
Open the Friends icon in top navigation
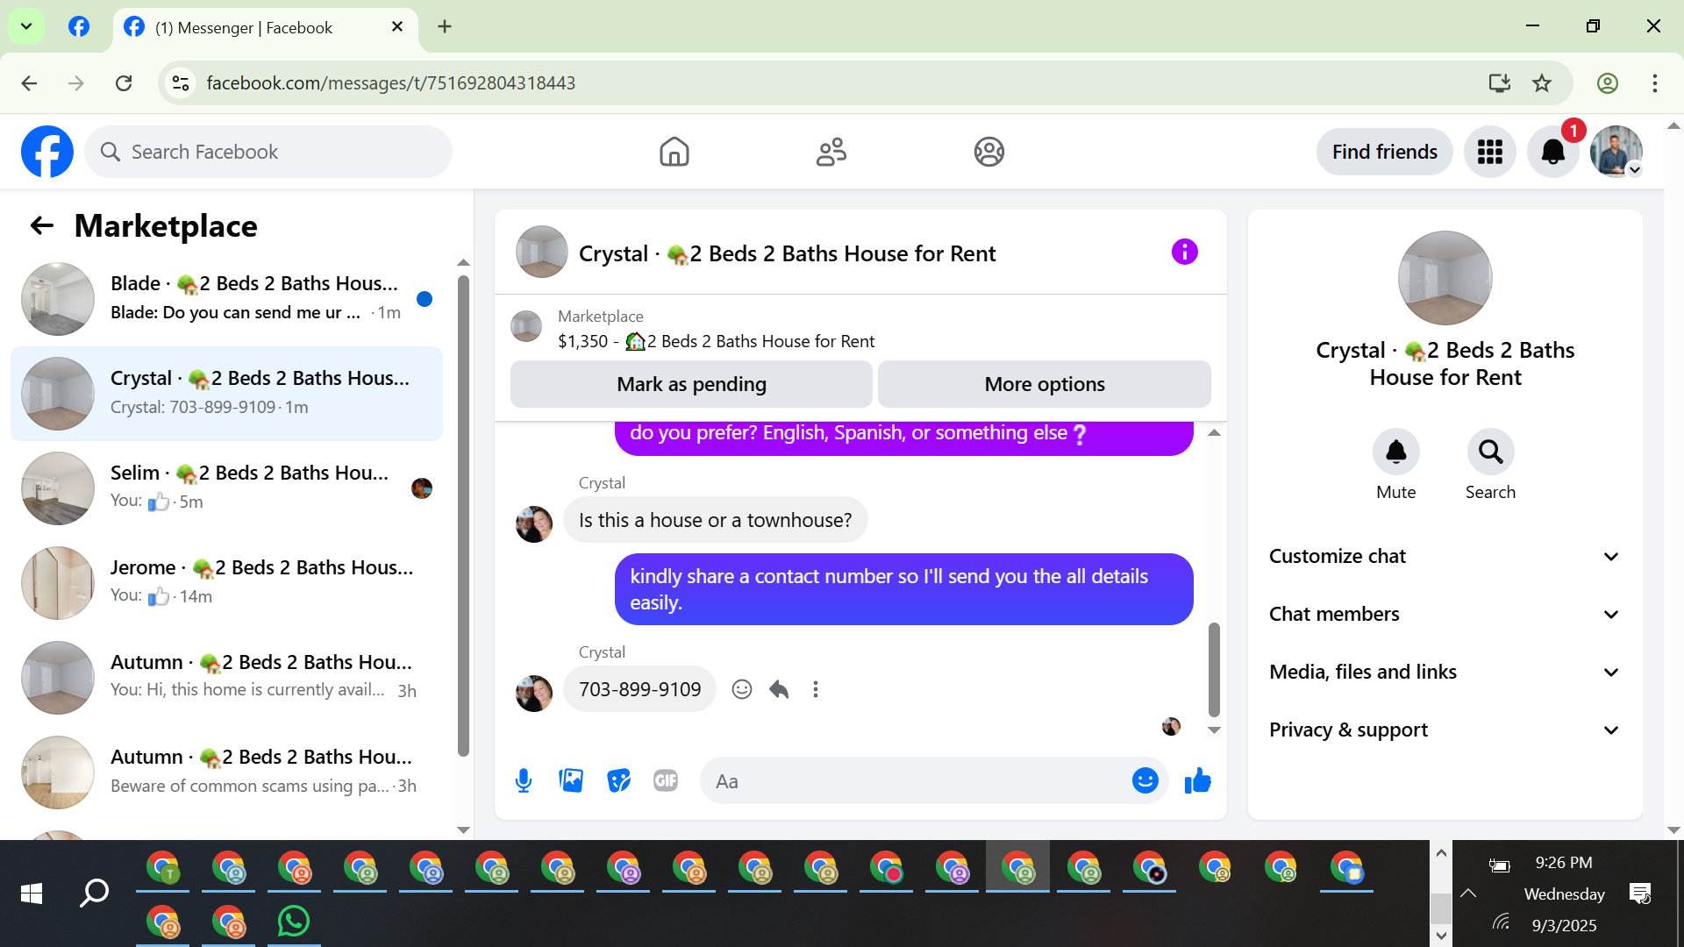point(831,152)
